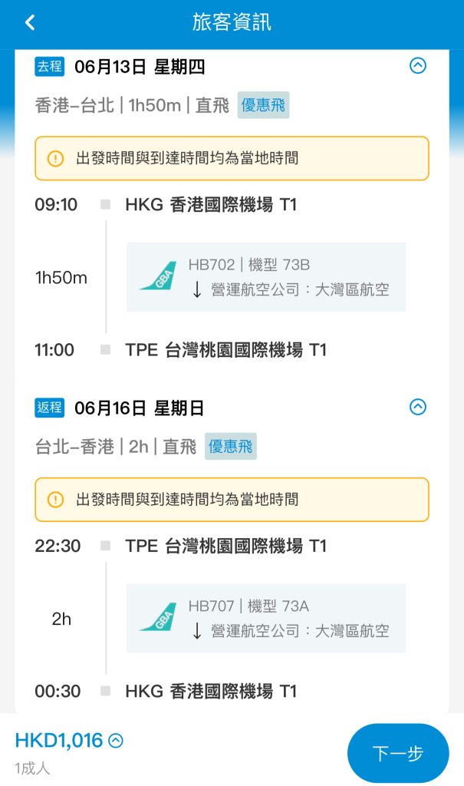Collapse the outbound 06月13日 flight details
This screenshot has width=464, height=786.
click(x=417, y=66)
